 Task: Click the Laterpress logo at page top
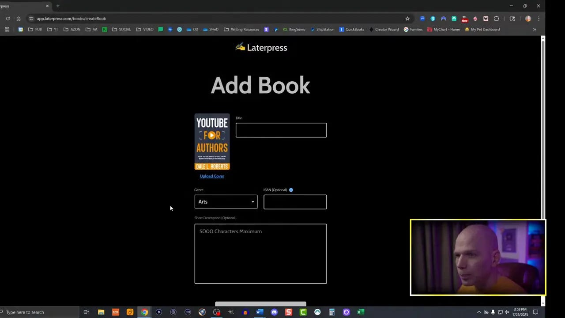coord(261,48)
